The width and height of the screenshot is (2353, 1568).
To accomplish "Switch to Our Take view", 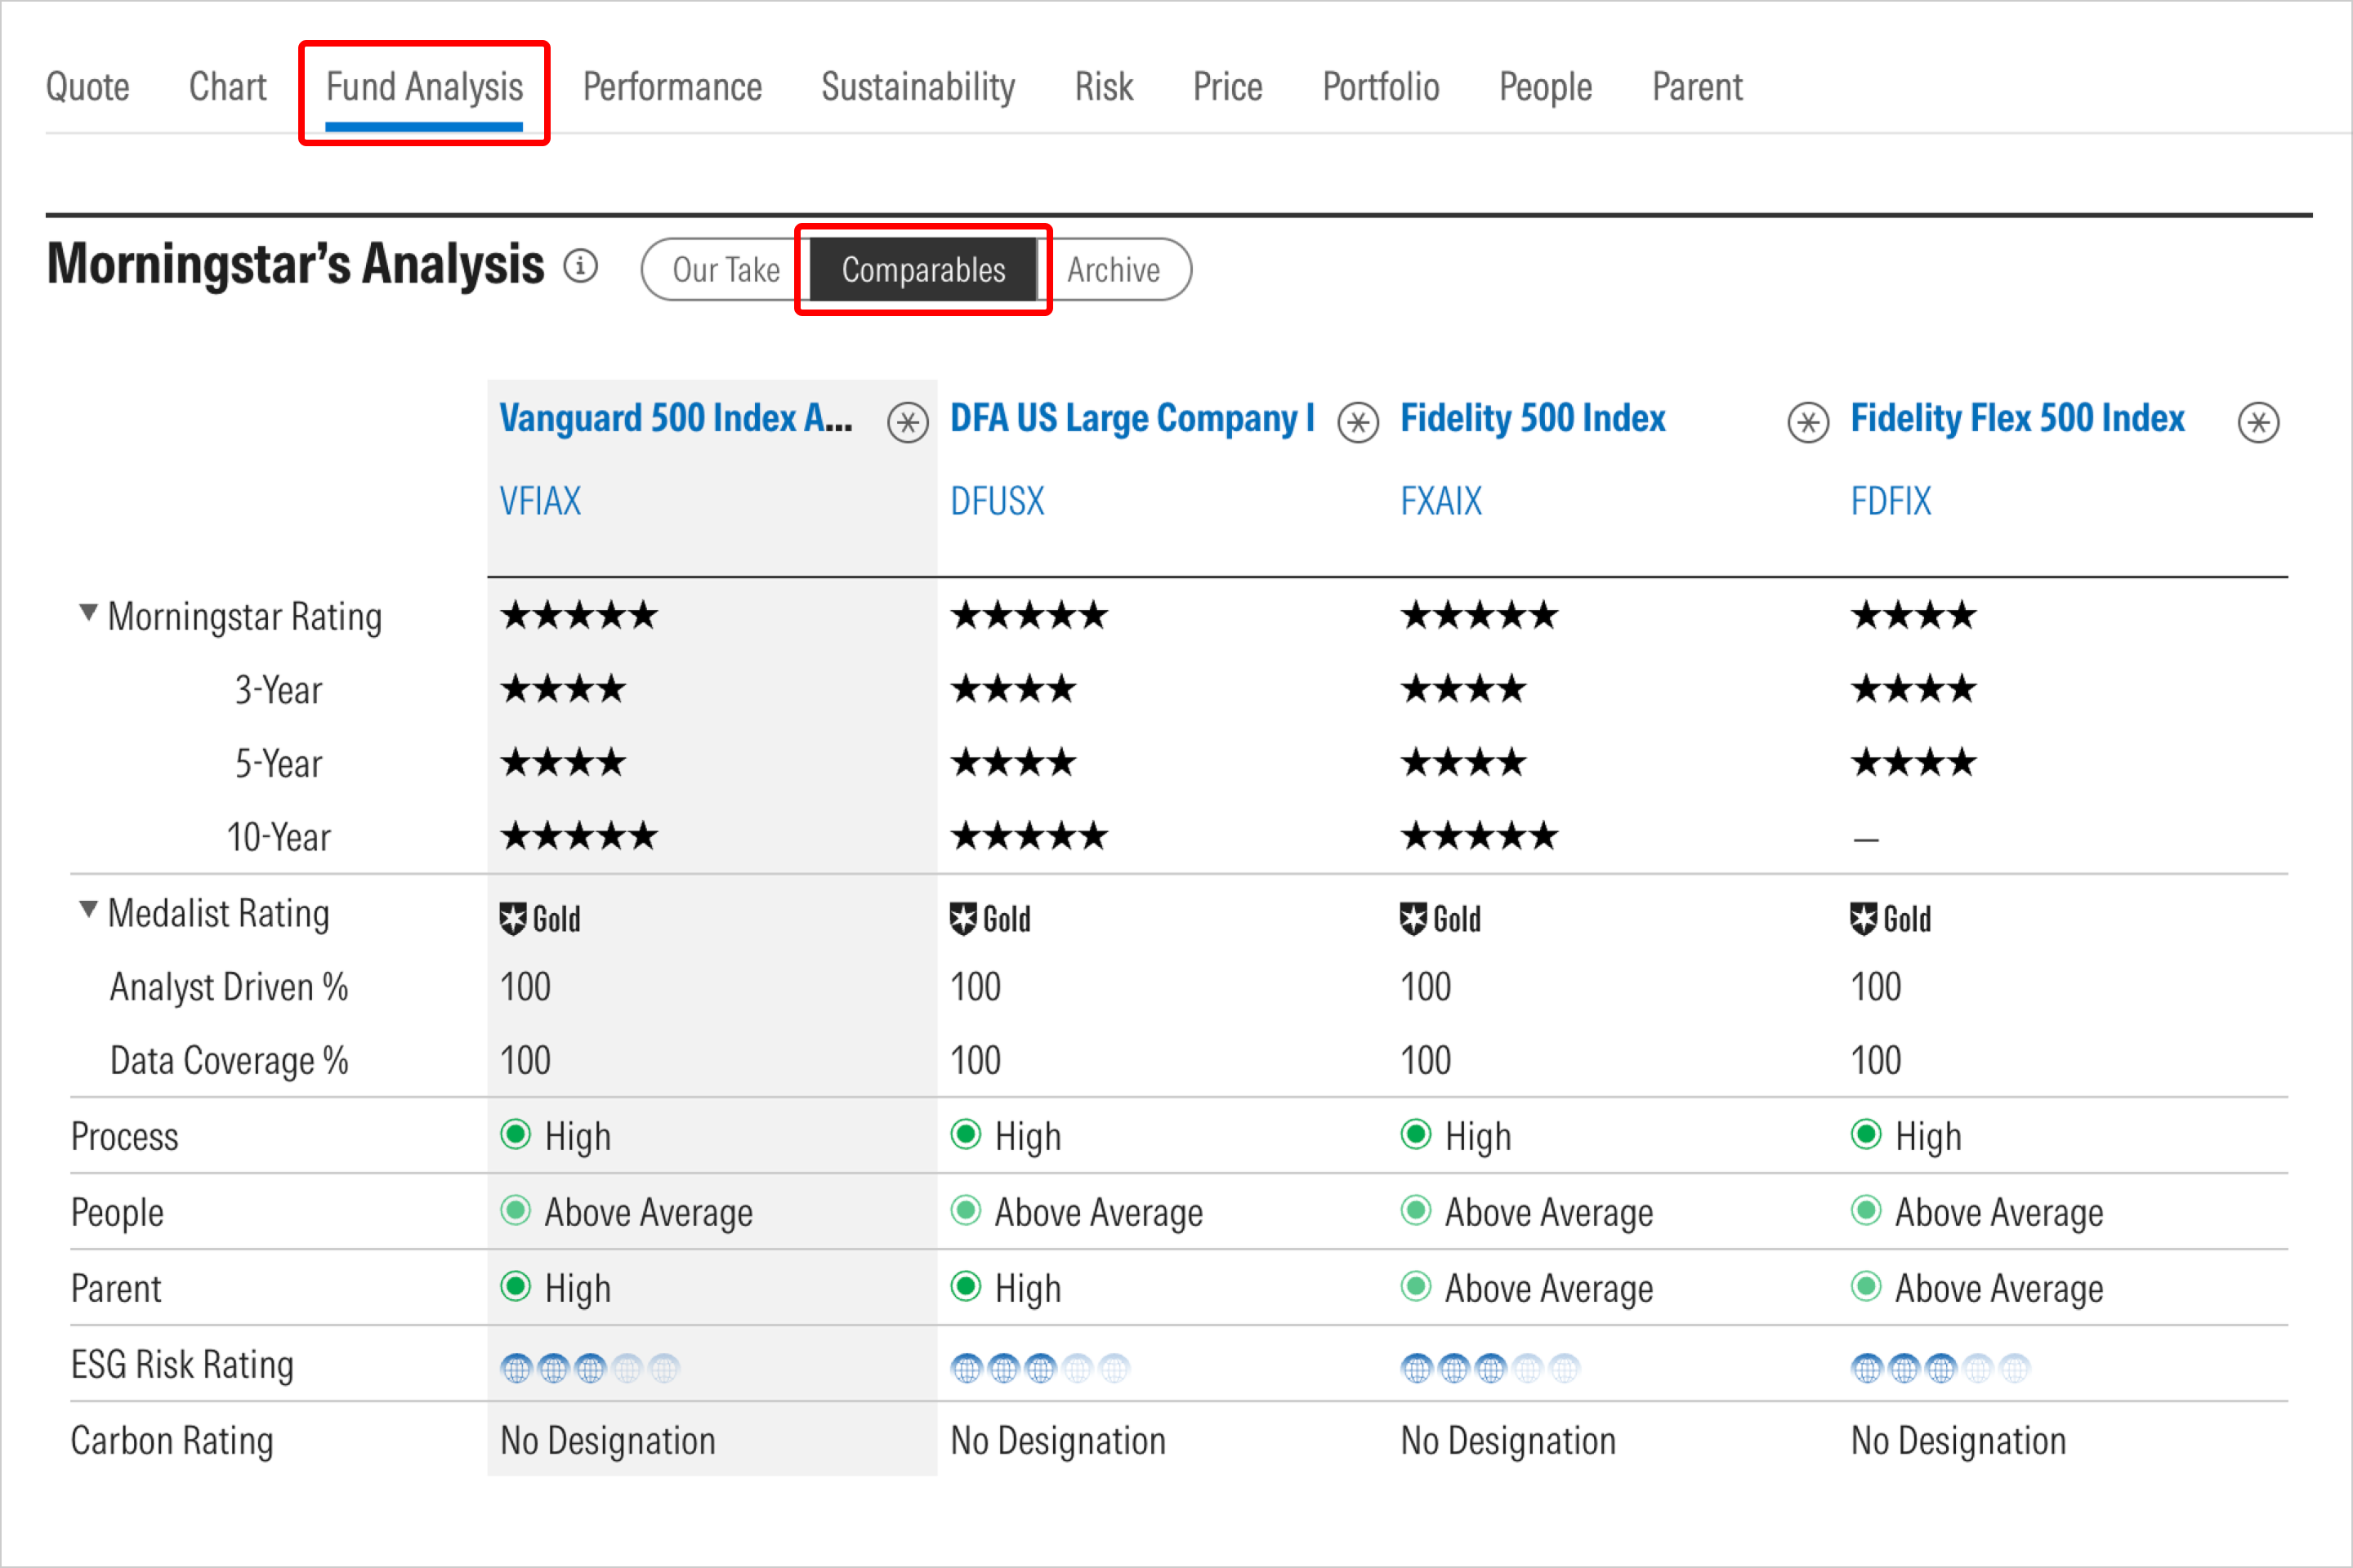I will 726,270.
